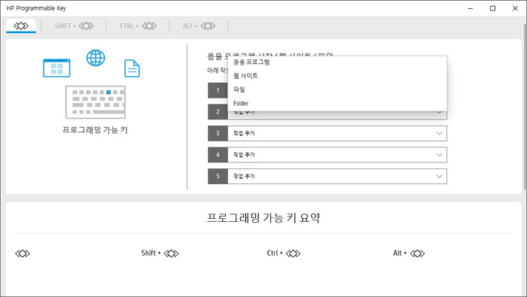The width and height of the screenshot is (527, 297).
Task: Click the Shift + key summary entry
Action: (160, 253)
